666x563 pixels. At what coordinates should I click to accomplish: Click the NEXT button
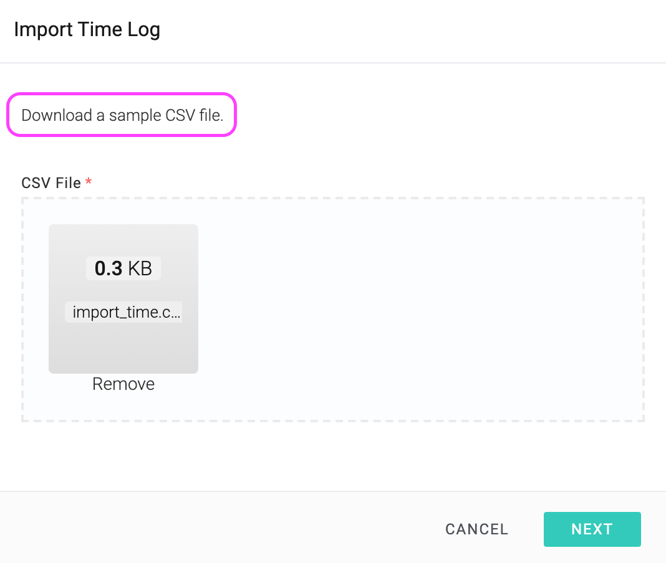(592, 529)
